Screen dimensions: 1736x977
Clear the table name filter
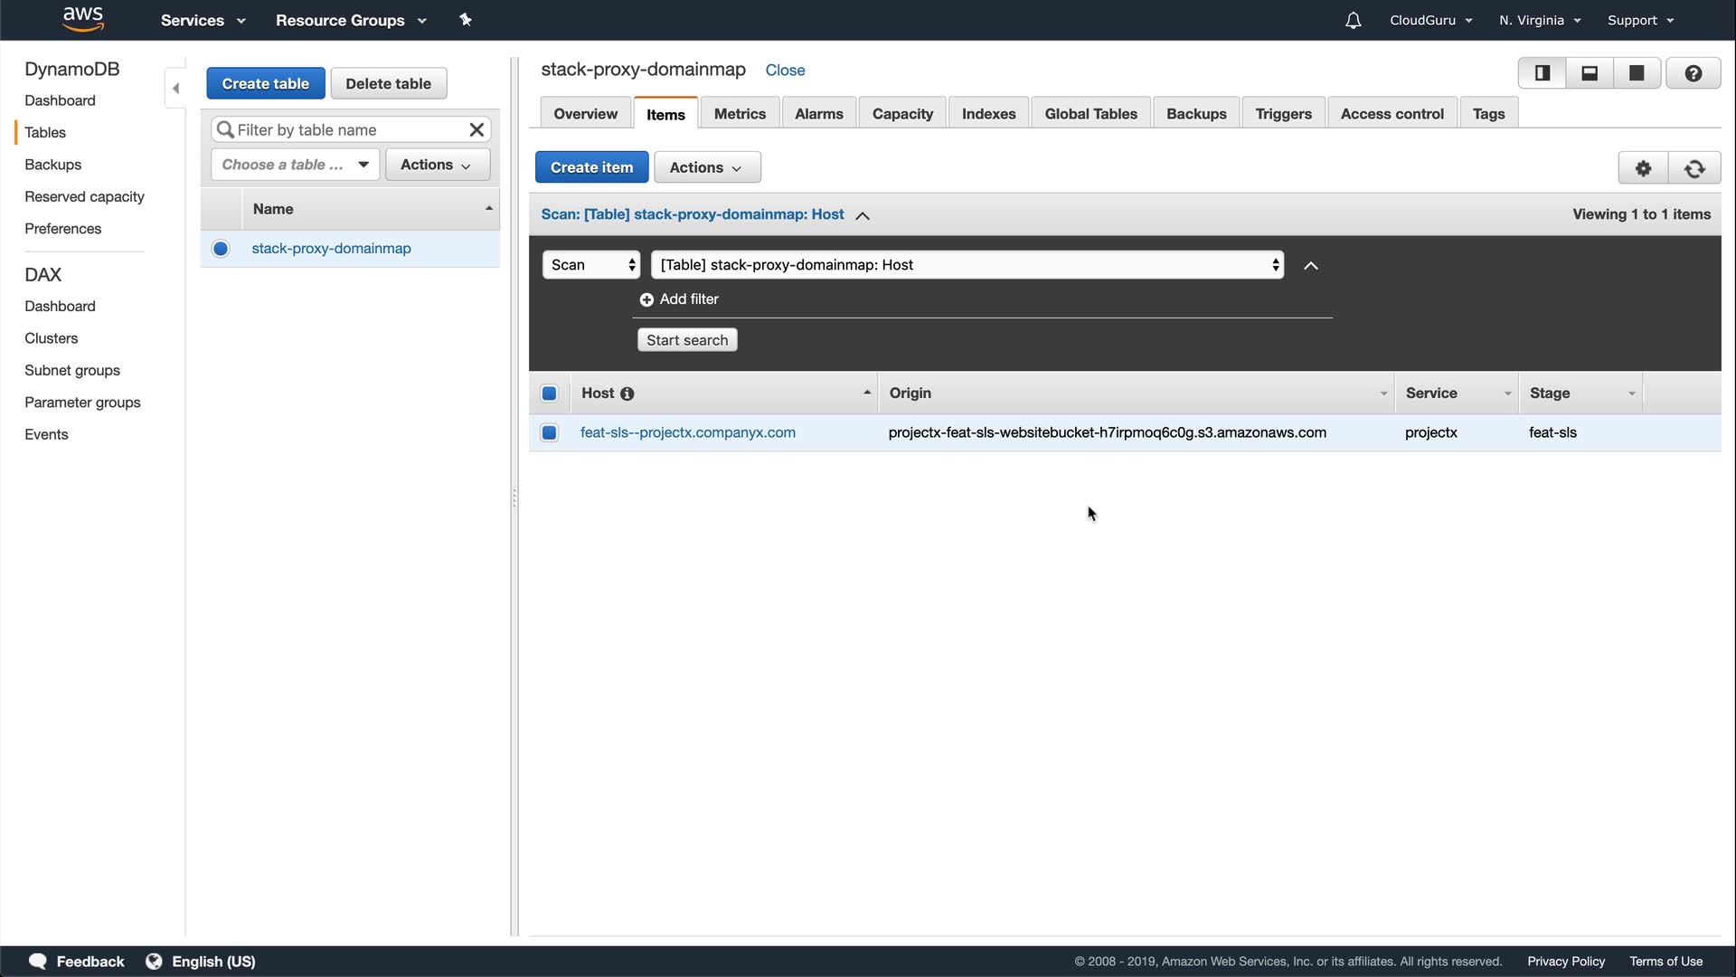point(476,129)
